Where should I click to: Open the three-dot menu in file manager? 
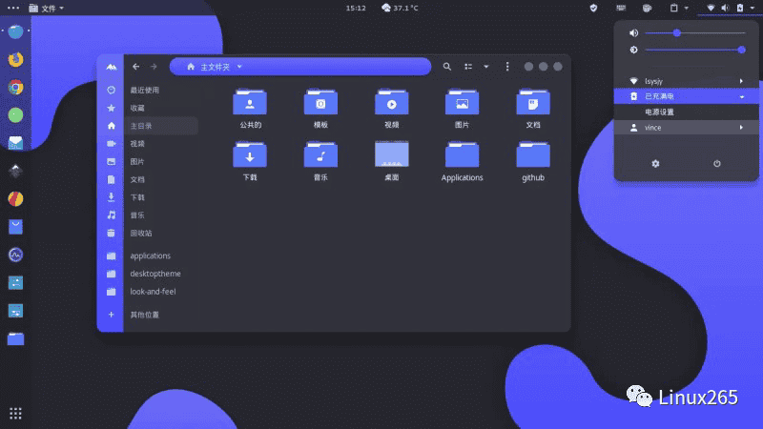coord(507,67)
